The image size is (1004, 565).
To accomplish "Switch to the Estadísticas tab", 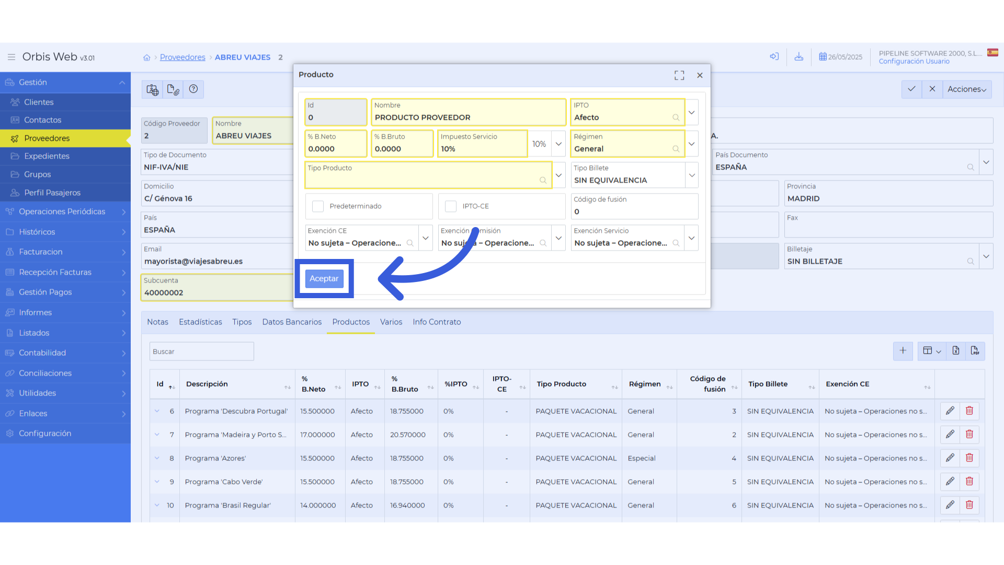I will click(200, 322).
